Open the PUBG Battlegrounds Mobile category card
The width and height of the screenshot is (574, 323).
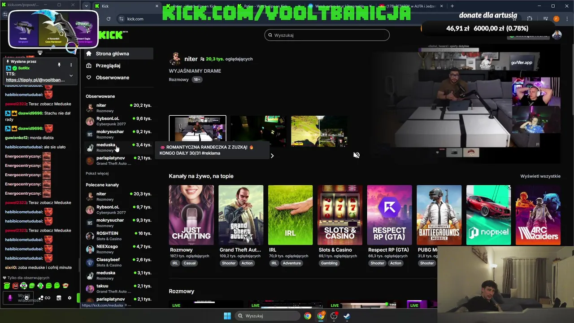point(439,215)
